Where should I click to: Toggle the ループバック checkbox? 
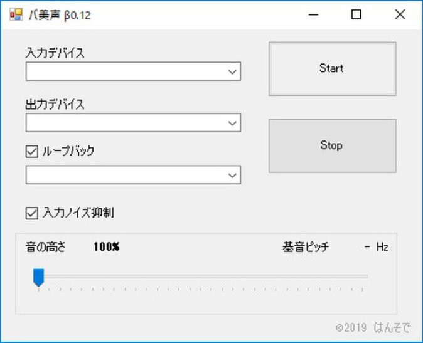pos(31,150)
